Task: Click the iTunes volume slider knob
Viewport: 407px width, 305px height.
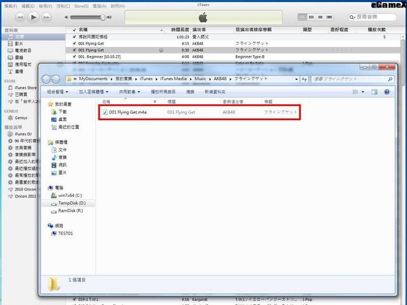Action: 103,17
